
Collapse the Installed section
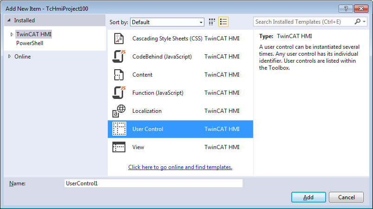pyautogui.click(x=9, y=20)
